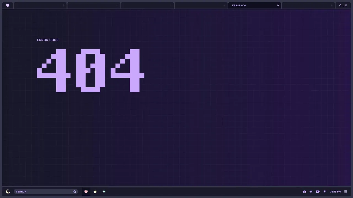Switch to the ERROR 404 tab
This screenshot has height=198, width=353.
pos(255,5)
